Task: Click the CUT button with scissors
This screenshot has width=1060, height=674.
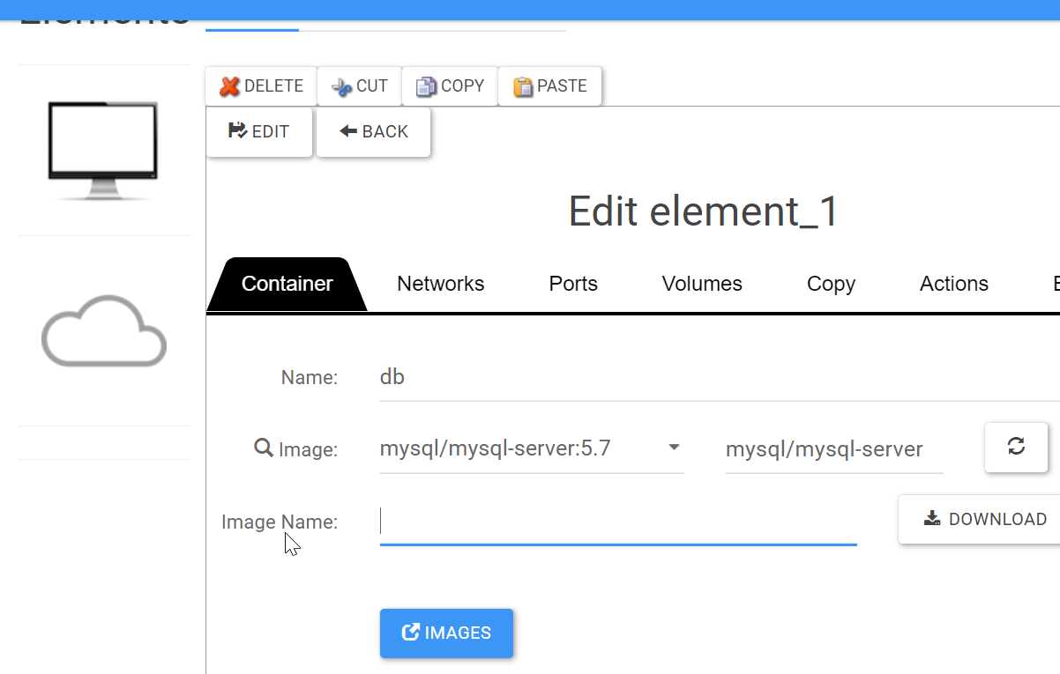Action: (359, 86)
